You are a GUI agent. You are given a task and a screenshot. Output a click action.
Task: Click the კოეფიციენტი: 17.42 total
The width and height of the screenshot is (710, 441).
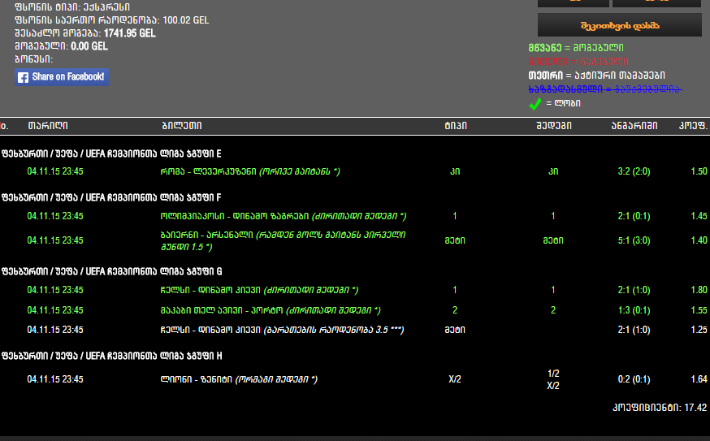click(x=660, y=408)
